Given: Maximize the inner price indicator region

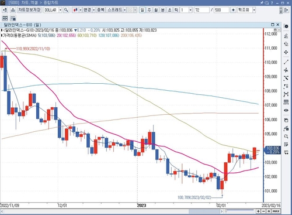Looking at the screenshot, I should click(x=275, y=30).
